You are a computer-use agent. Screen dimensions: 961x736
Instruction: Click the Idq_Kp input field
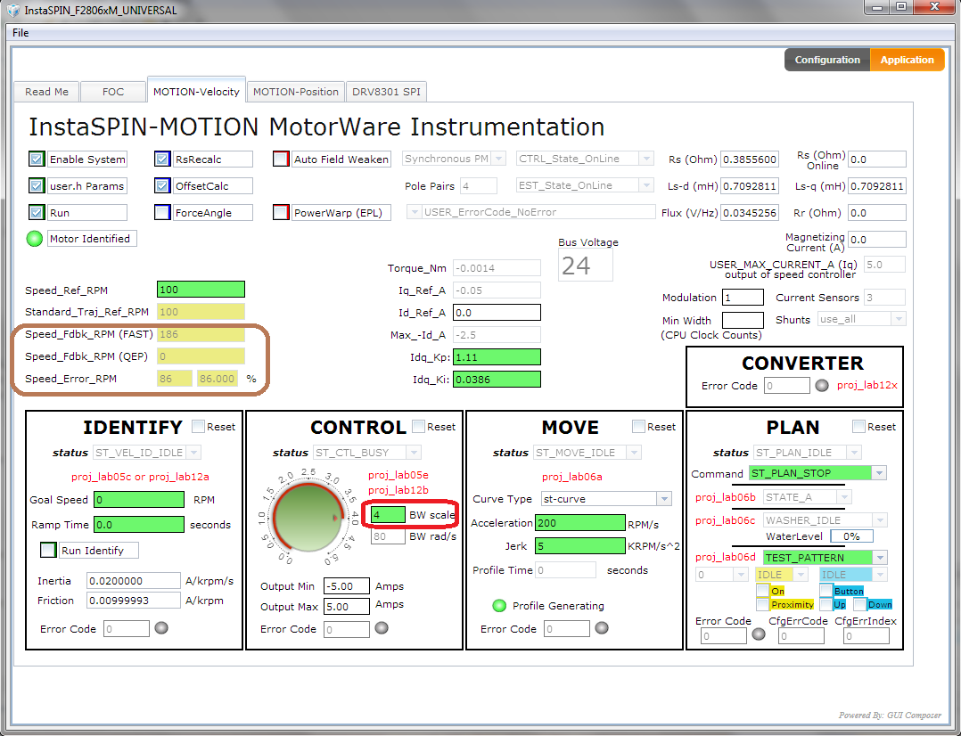pos(497,356)
